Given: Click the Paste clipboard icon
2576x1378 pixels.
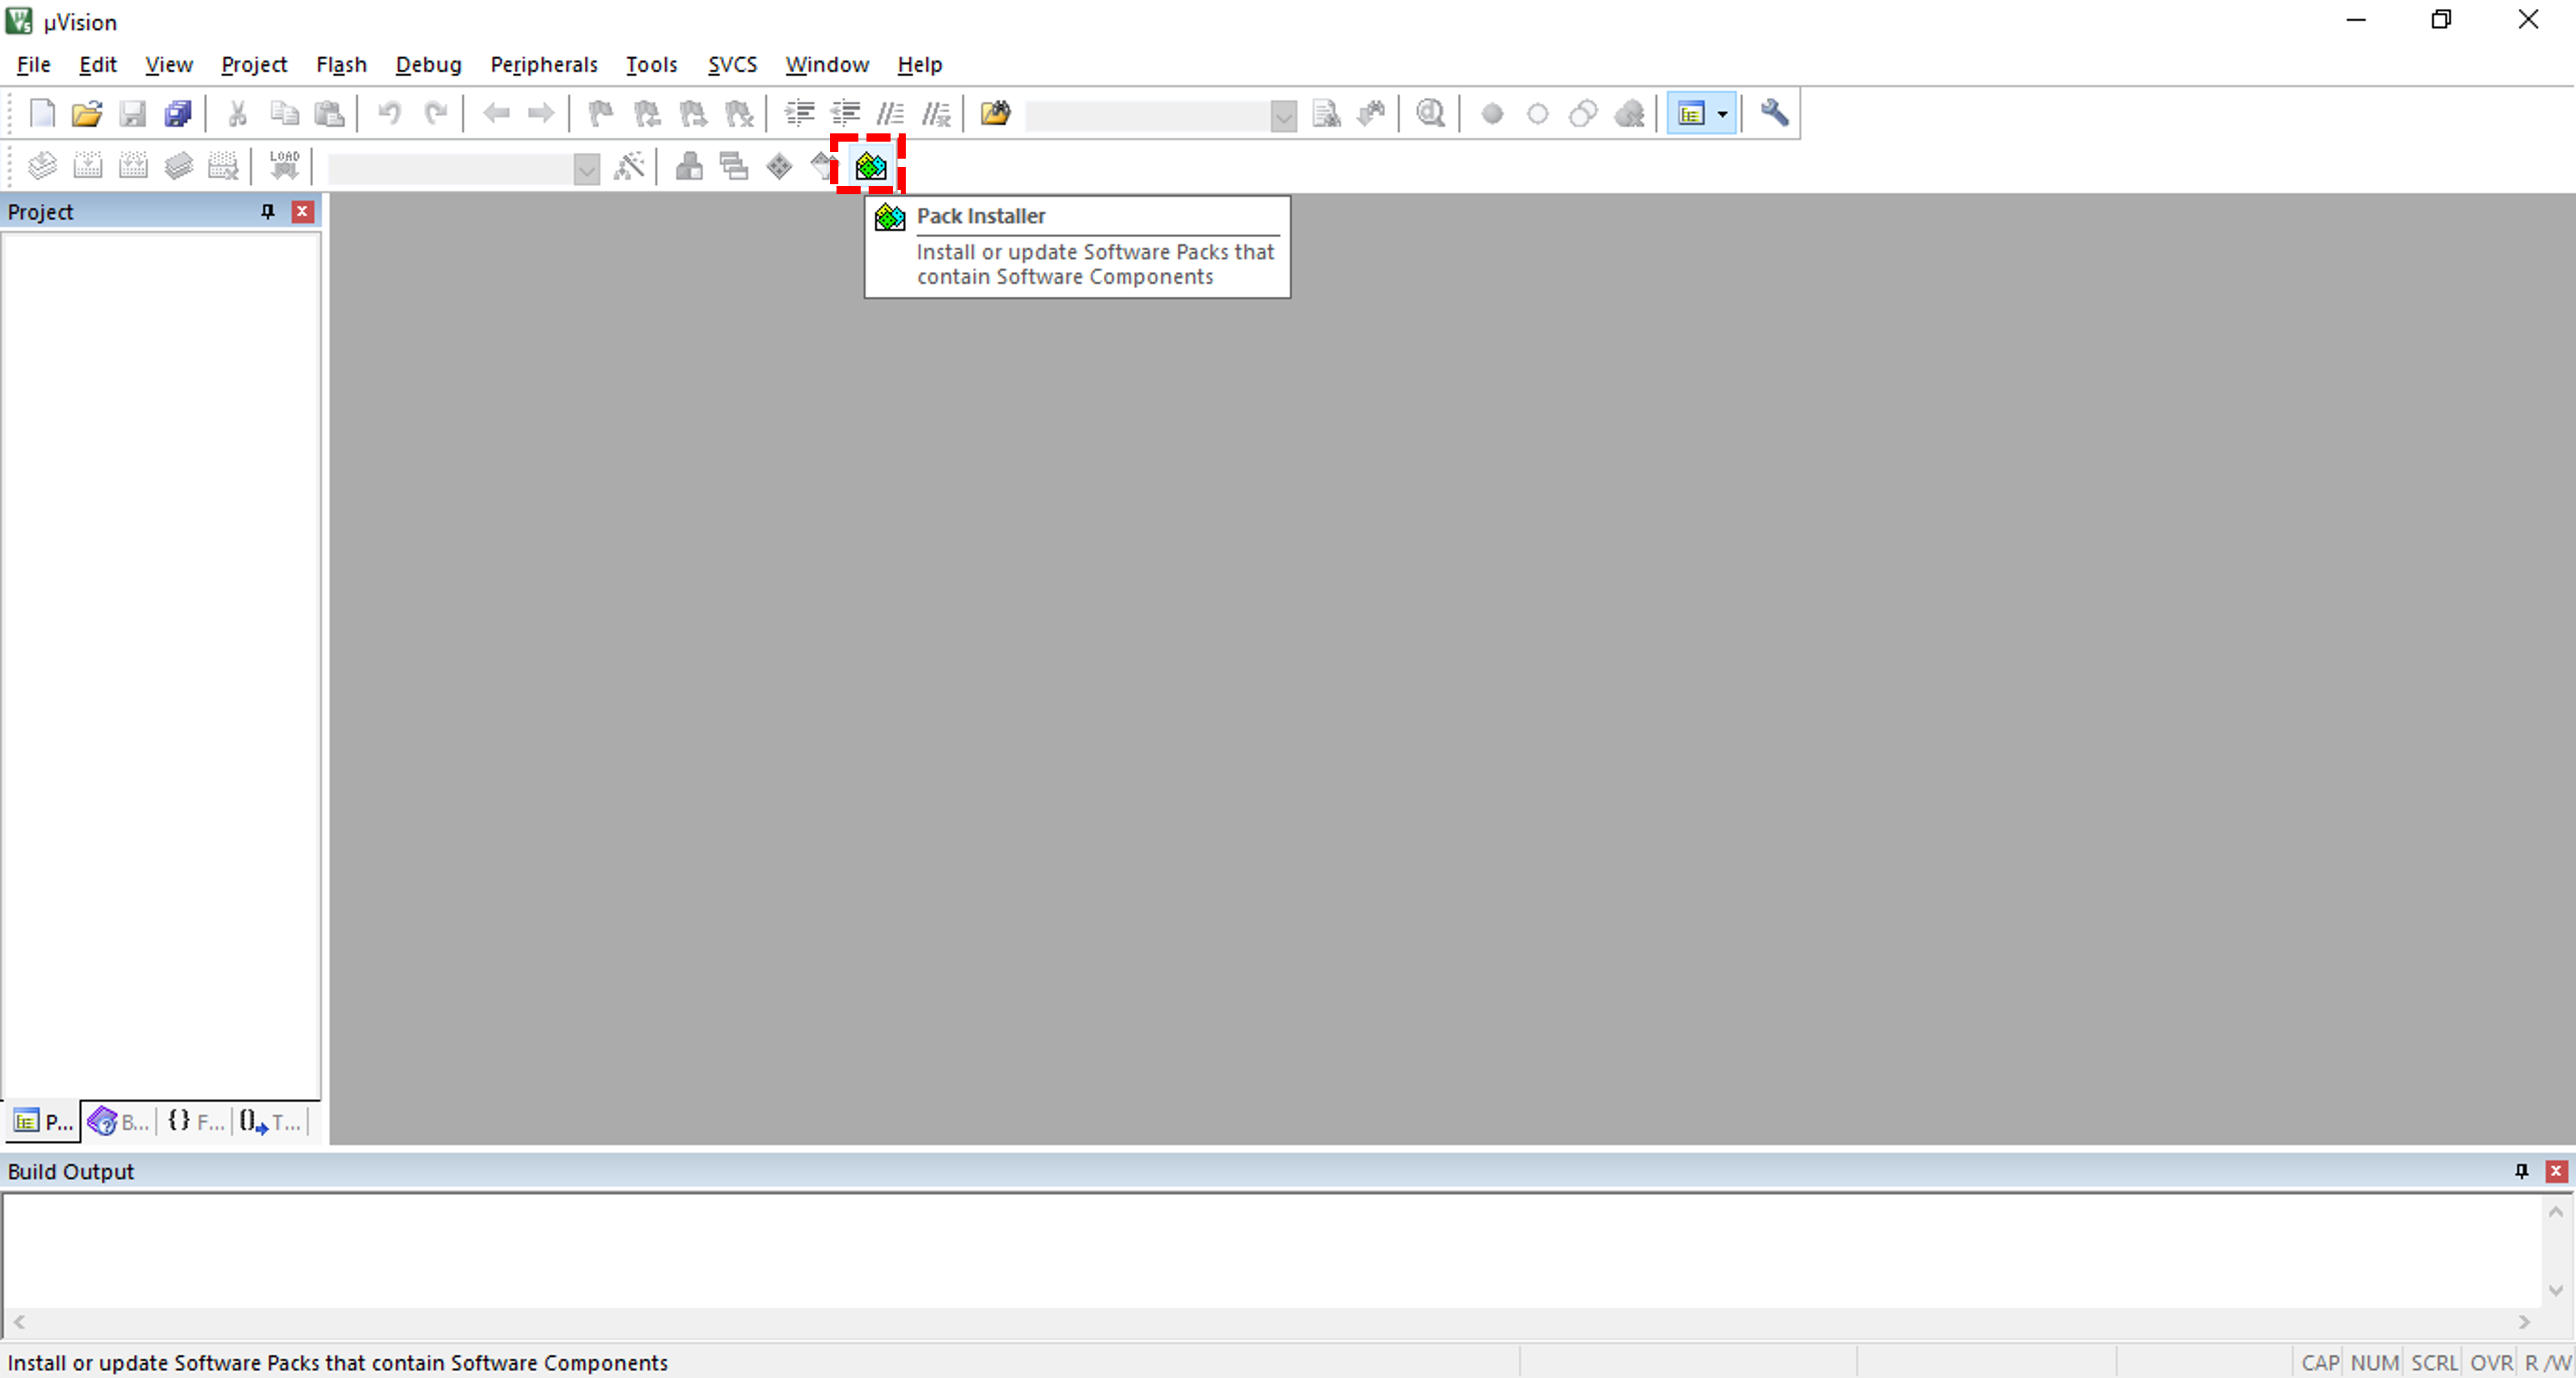Looking at the screenshot, I should pos(329,114).
